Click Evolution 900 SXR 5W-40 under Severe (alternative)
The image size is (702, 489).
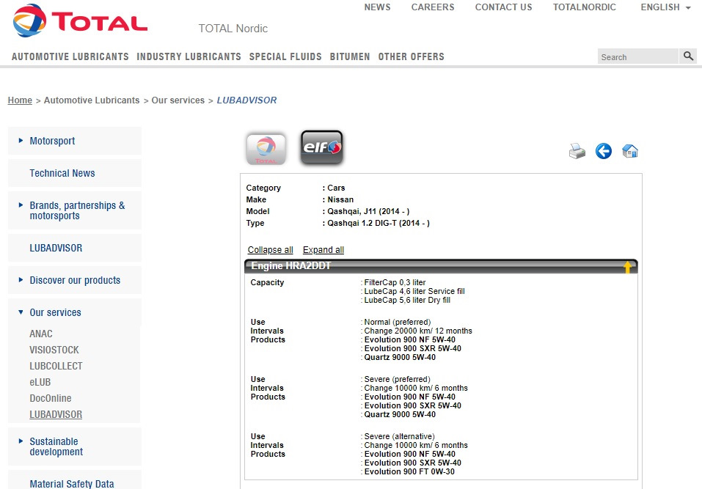pos(413,463)
